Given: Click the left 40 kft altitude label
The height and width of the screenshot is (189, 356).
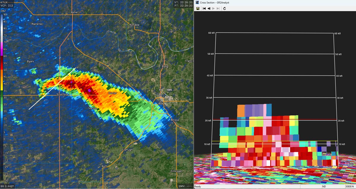Looking at the screenshot, I should tap(210, 76).
